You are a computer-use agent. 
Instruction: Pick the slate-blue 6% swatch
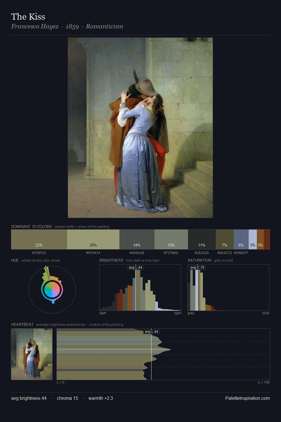pyautogui.click(x=241, y=239)
